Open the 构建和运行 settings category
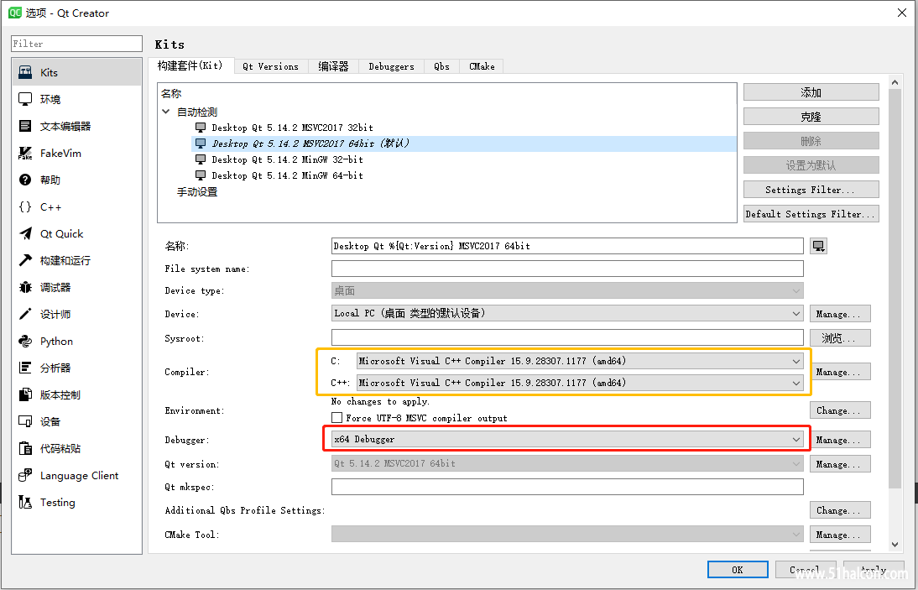Image resolution: width=918 pixels, height=590 pixels. point(76,260)
